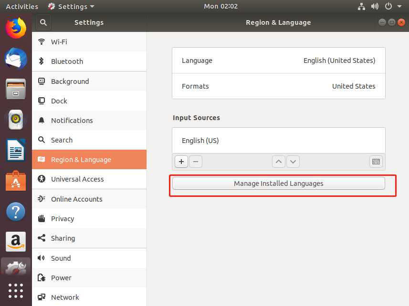
Task: Open Amazon launcher in dock
Action: click(16, 242)
